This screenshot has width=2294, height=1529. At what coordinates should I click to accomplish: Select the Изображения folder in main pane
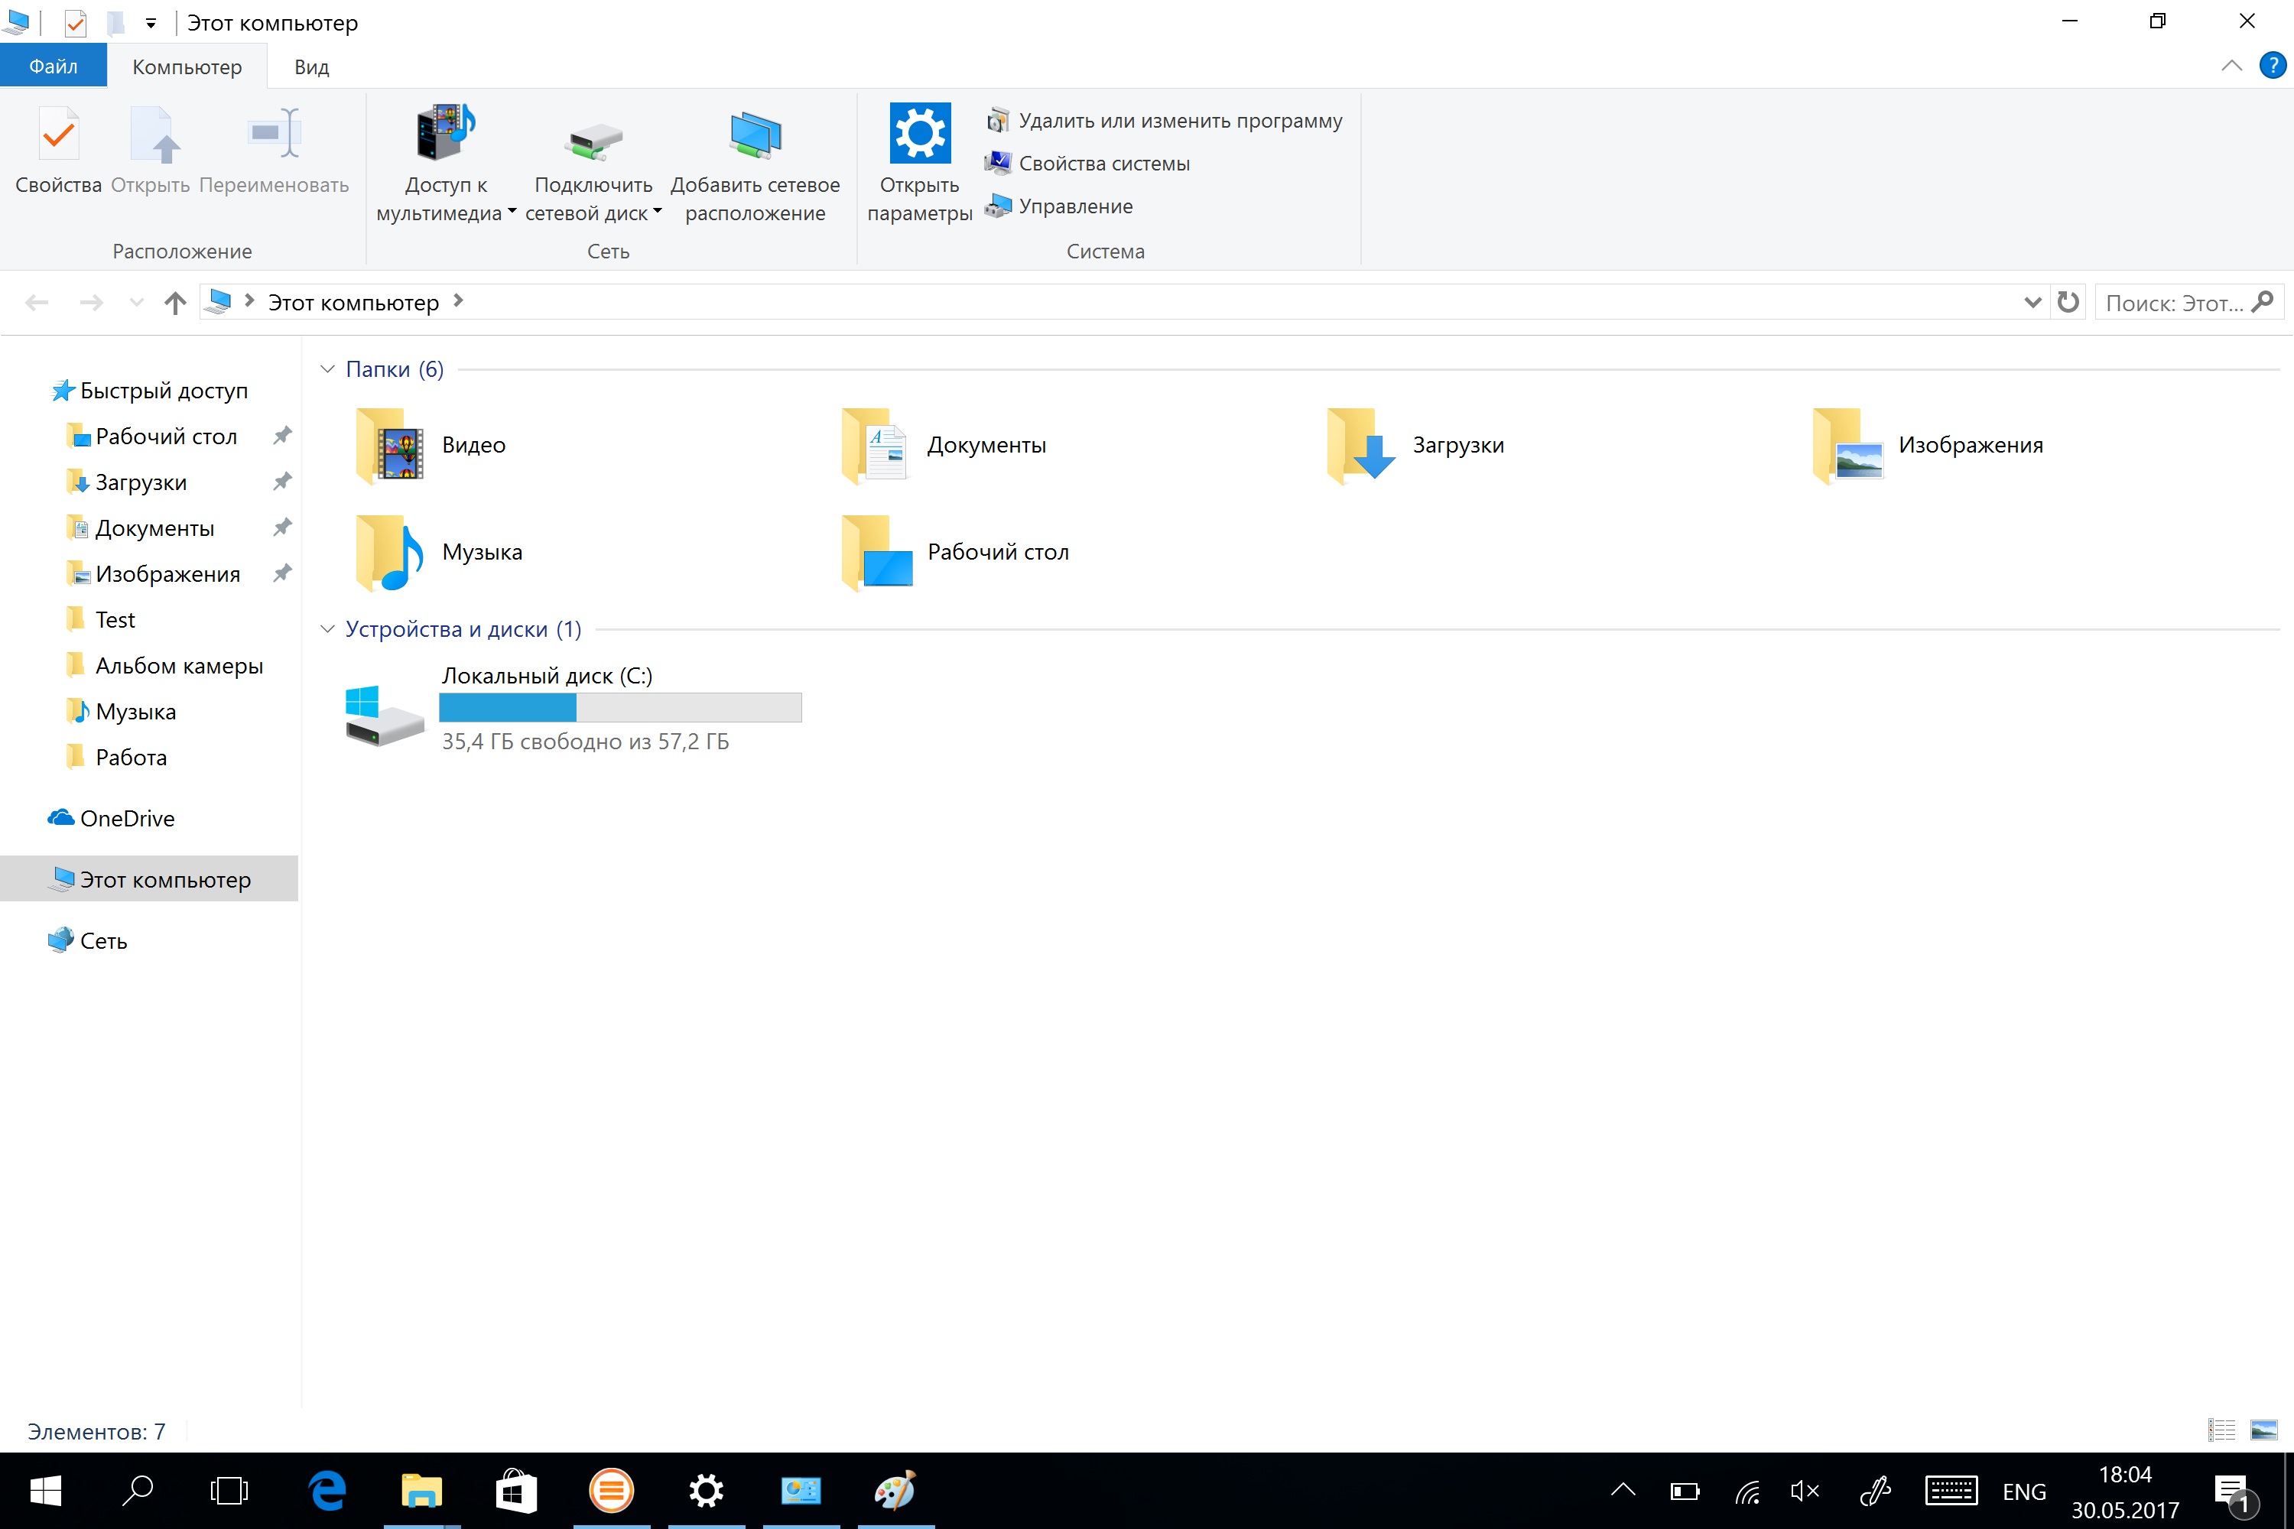point(1928,446)
